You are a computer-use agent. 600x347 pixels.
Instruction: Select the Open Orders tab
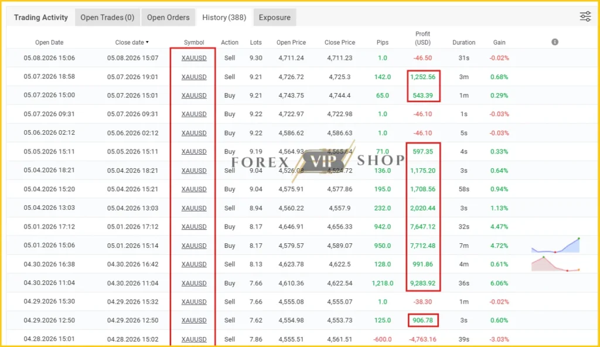[x=168, y=17]
